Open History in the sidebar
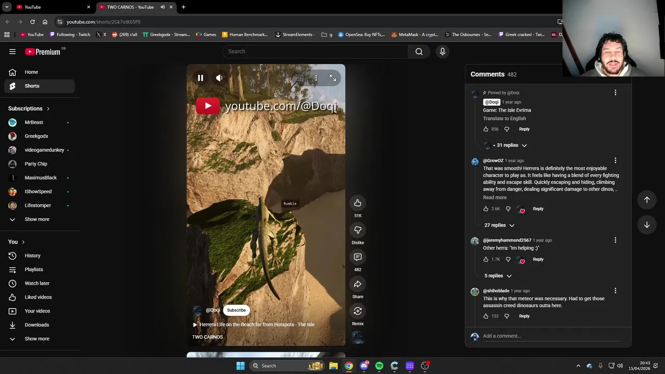665x374 pixels. click(40, 256)
